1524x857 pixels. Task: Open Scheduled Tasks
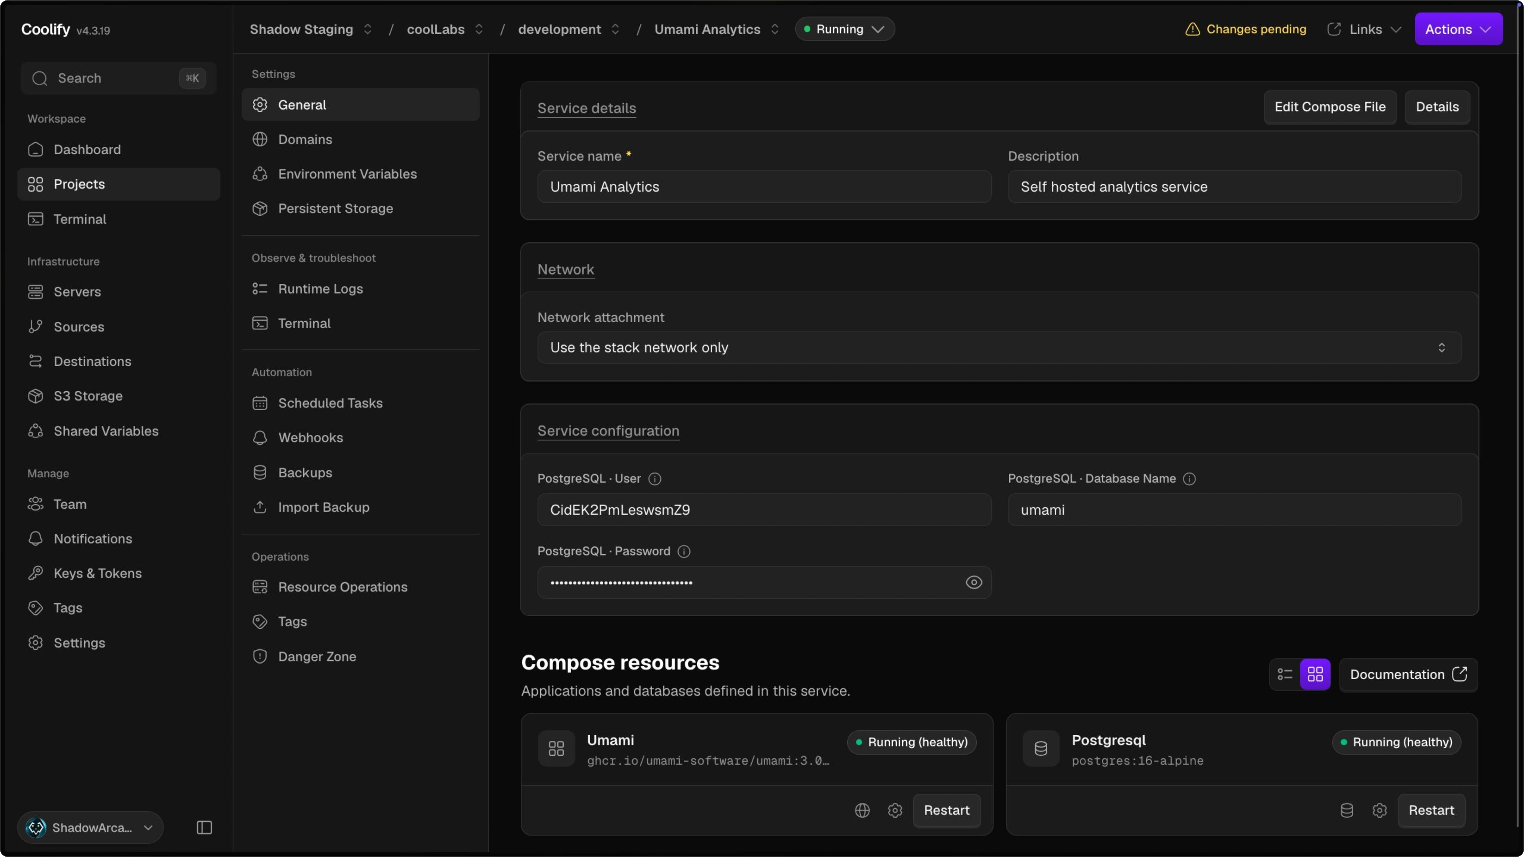(x=360, y=403)
